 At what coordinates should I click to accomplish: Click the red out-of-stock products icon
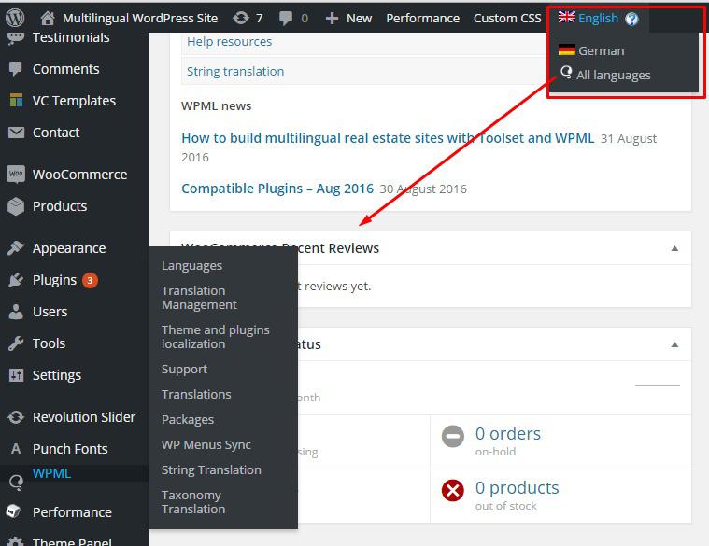click(x=453, y=491)
